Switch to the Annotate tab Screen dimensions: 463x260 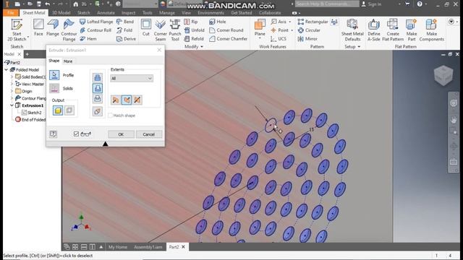[106, 13]
